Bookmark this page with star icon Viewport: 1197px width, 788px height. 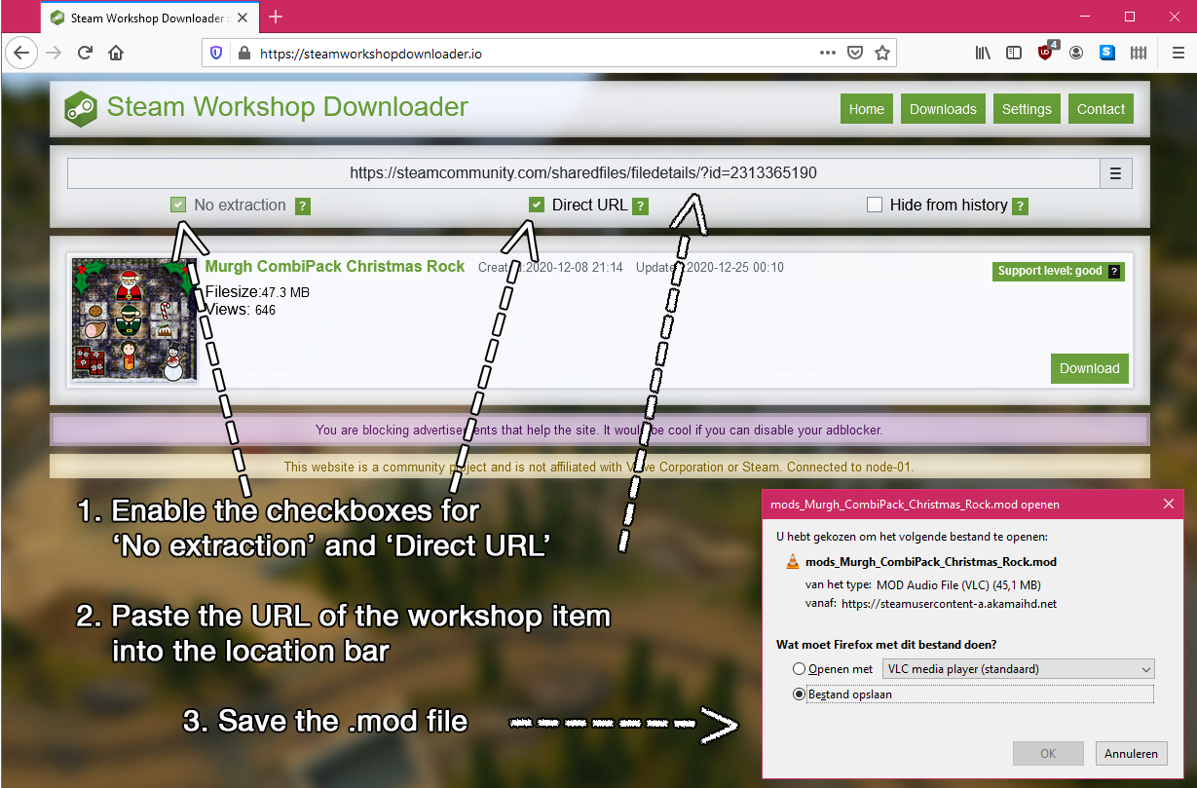point(882,54)
